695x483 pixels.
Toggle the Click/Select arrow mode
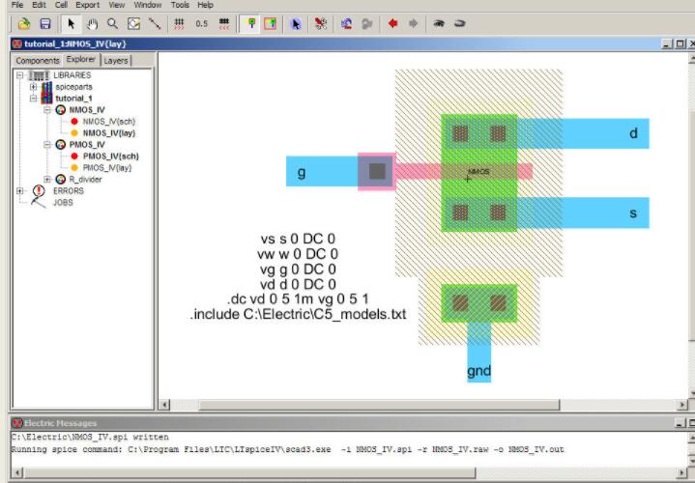(x=71, y=23)
